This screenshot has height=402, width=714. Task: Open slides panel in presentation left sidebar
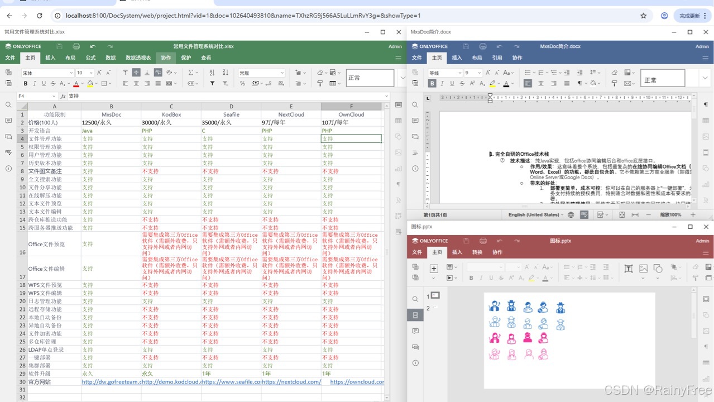click(415, 315)
